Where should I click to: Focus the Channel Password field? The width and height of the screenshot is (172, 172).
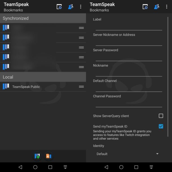coord(129,103)
